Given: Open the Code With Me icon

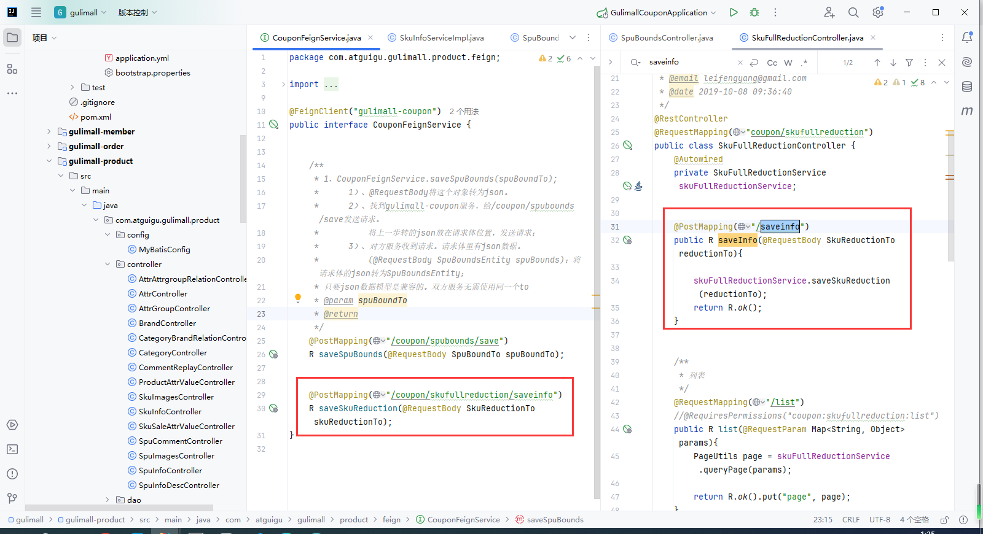Looking at the screenshot, I should tap(829, 12).
